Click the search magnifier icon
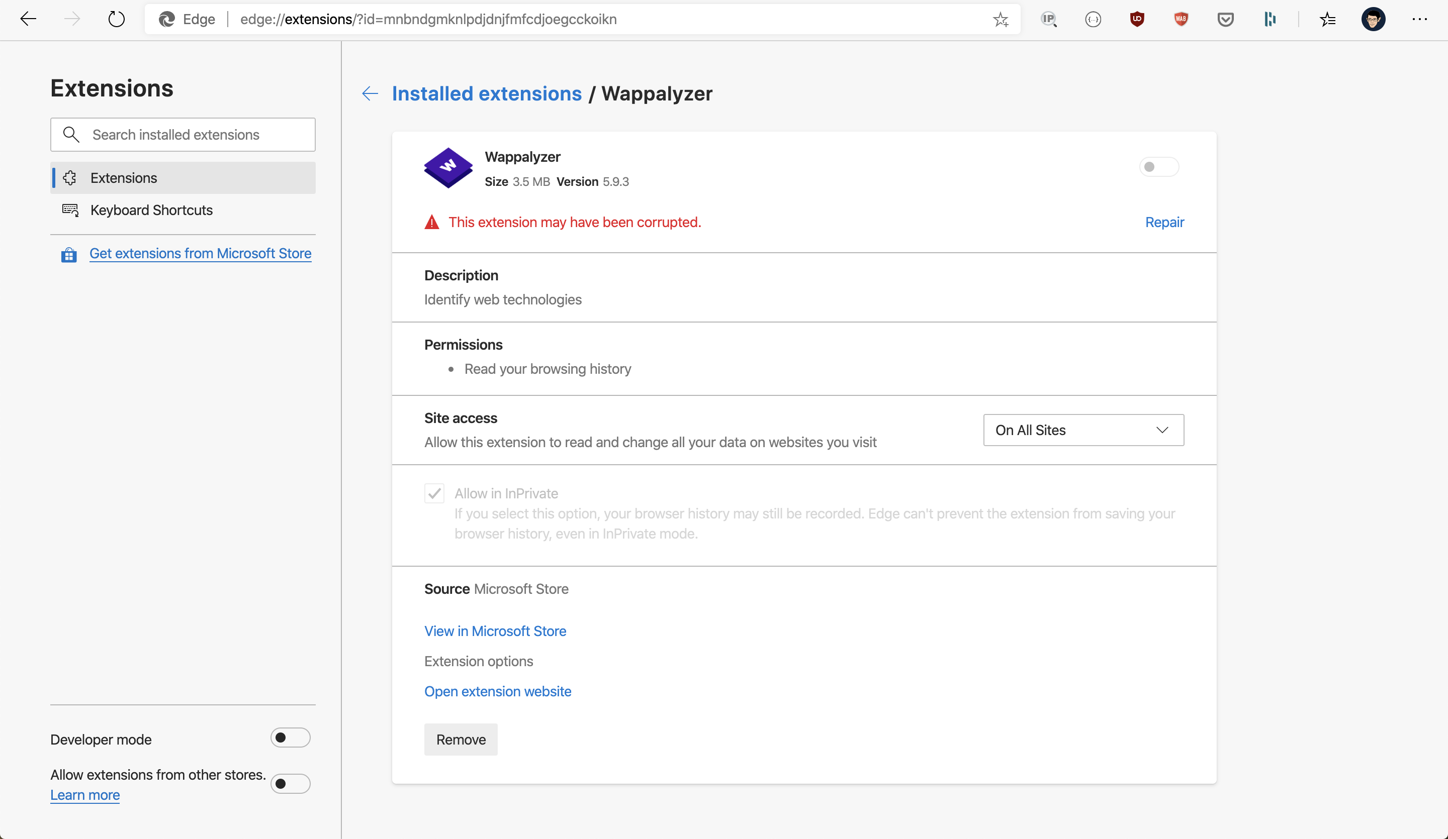 tap(71, 134)
